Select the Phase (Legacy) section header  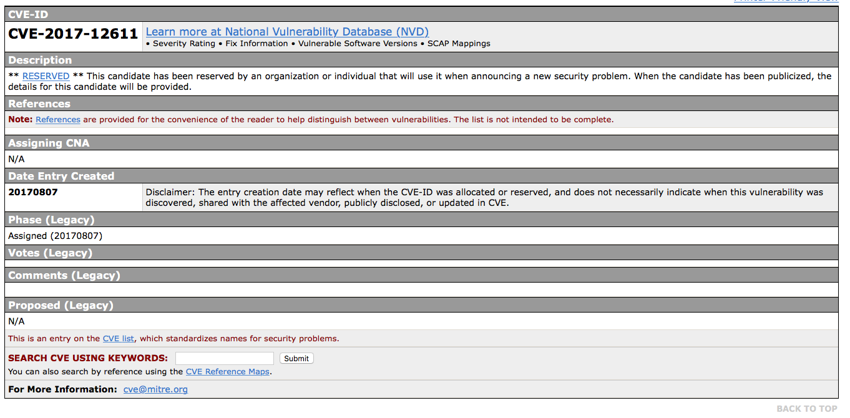[x=51, y=220]
